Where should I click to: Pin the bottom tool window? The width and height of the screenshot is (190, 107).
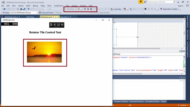182,78
